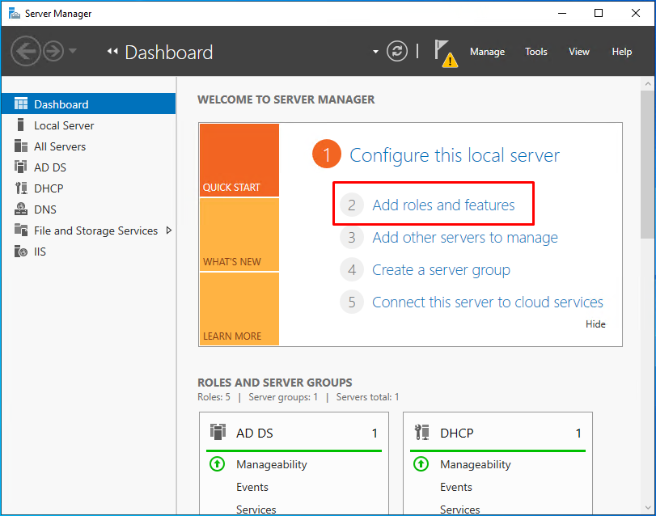Open Services in the DHCP tile

click(x=459, y=510)
